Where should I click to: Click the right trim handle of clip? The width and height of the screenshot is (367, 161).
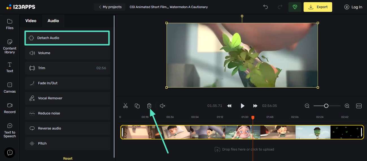click(x=361, y=132)
